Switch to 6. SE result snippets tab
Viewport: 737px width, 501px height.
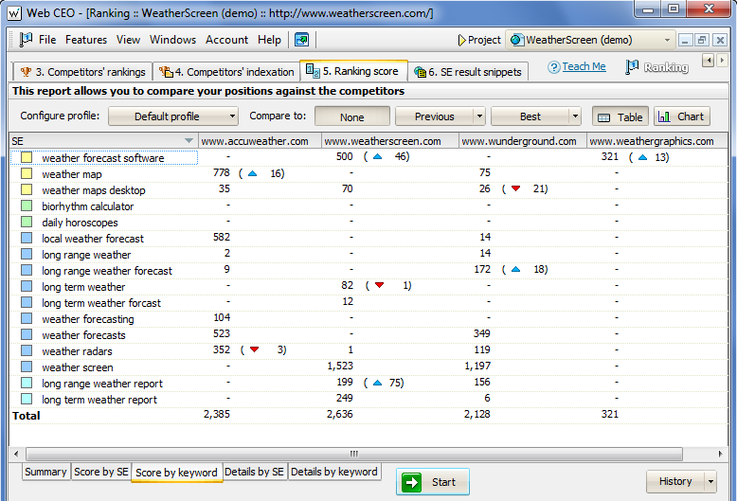click(x=468, y=72)
